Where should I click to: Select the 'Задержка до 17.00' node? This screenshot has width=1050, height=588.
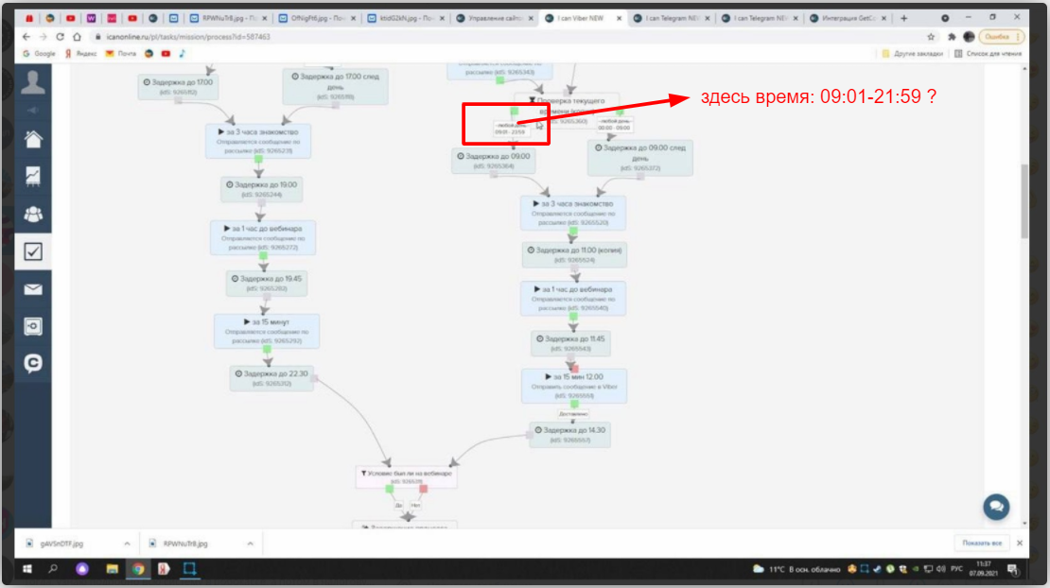(178, 86)
